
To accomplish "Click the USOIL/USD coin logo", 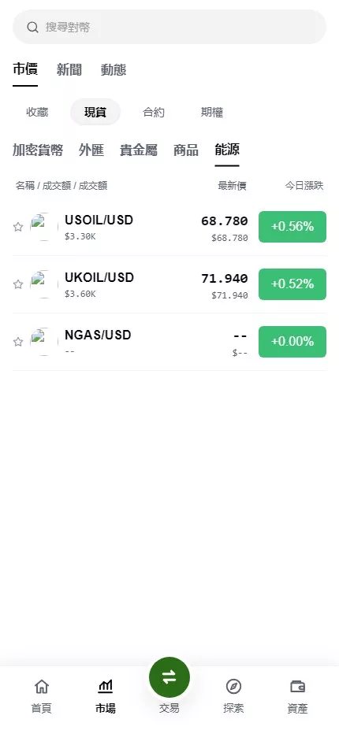I will coord(44,227).
